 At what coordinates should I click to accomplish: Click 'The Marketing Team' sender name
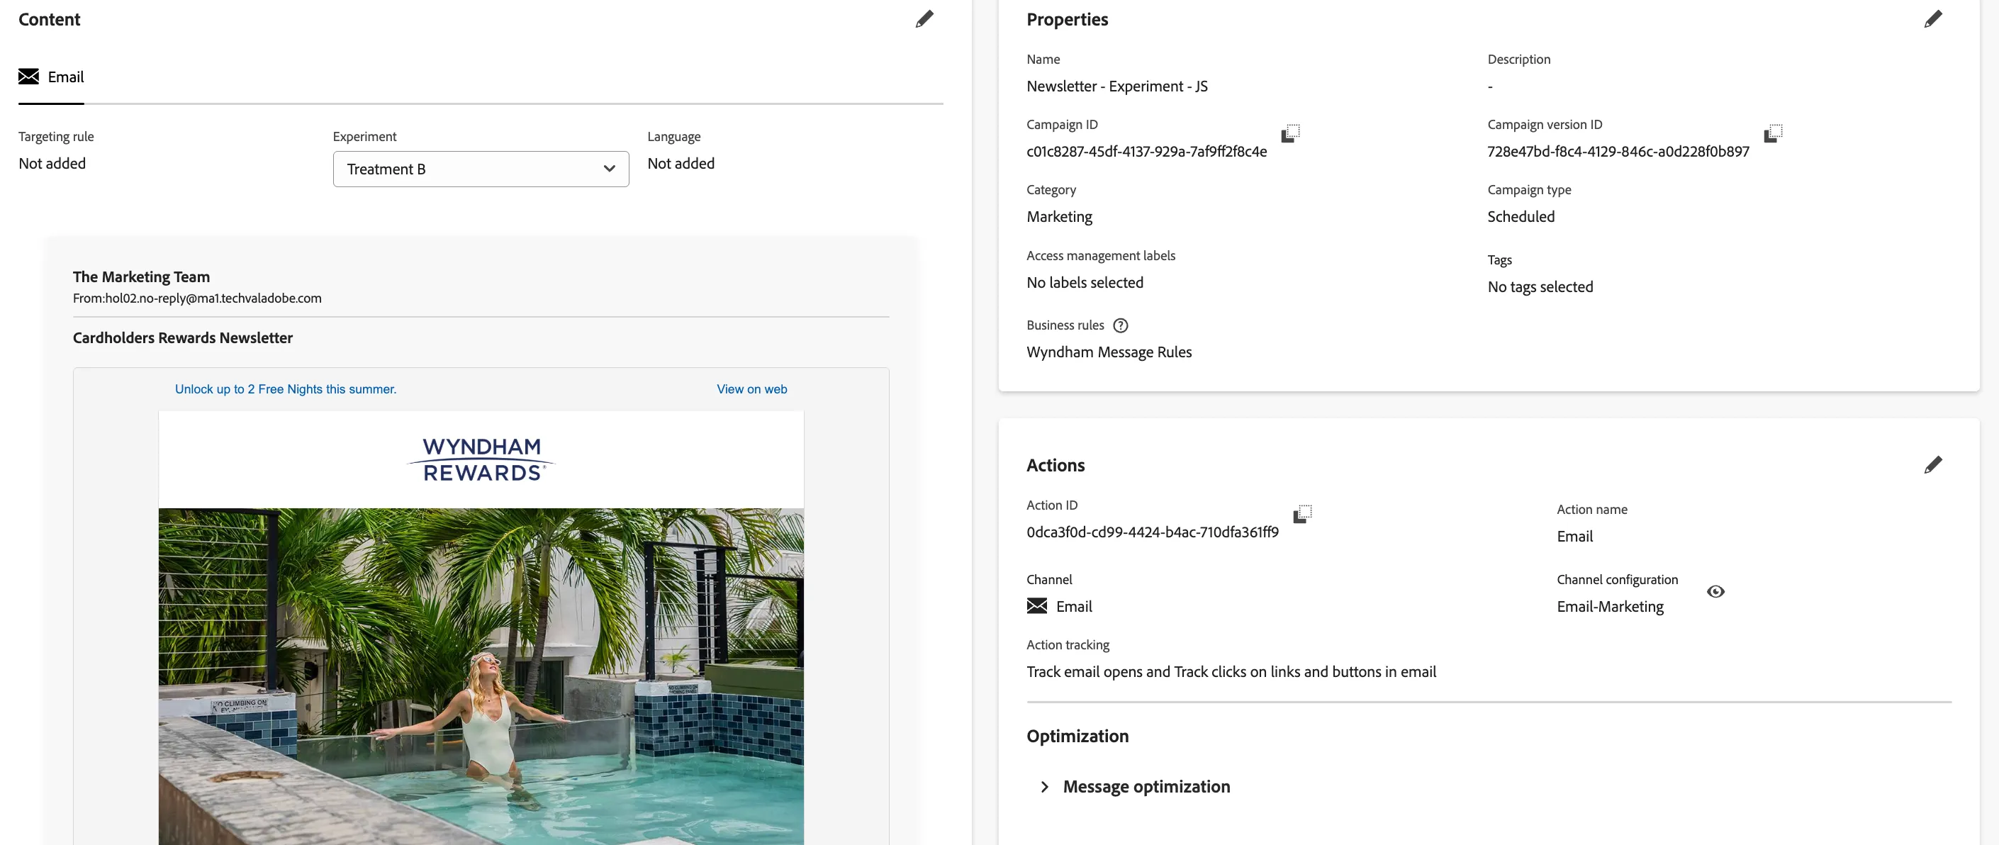click(141, 277)
